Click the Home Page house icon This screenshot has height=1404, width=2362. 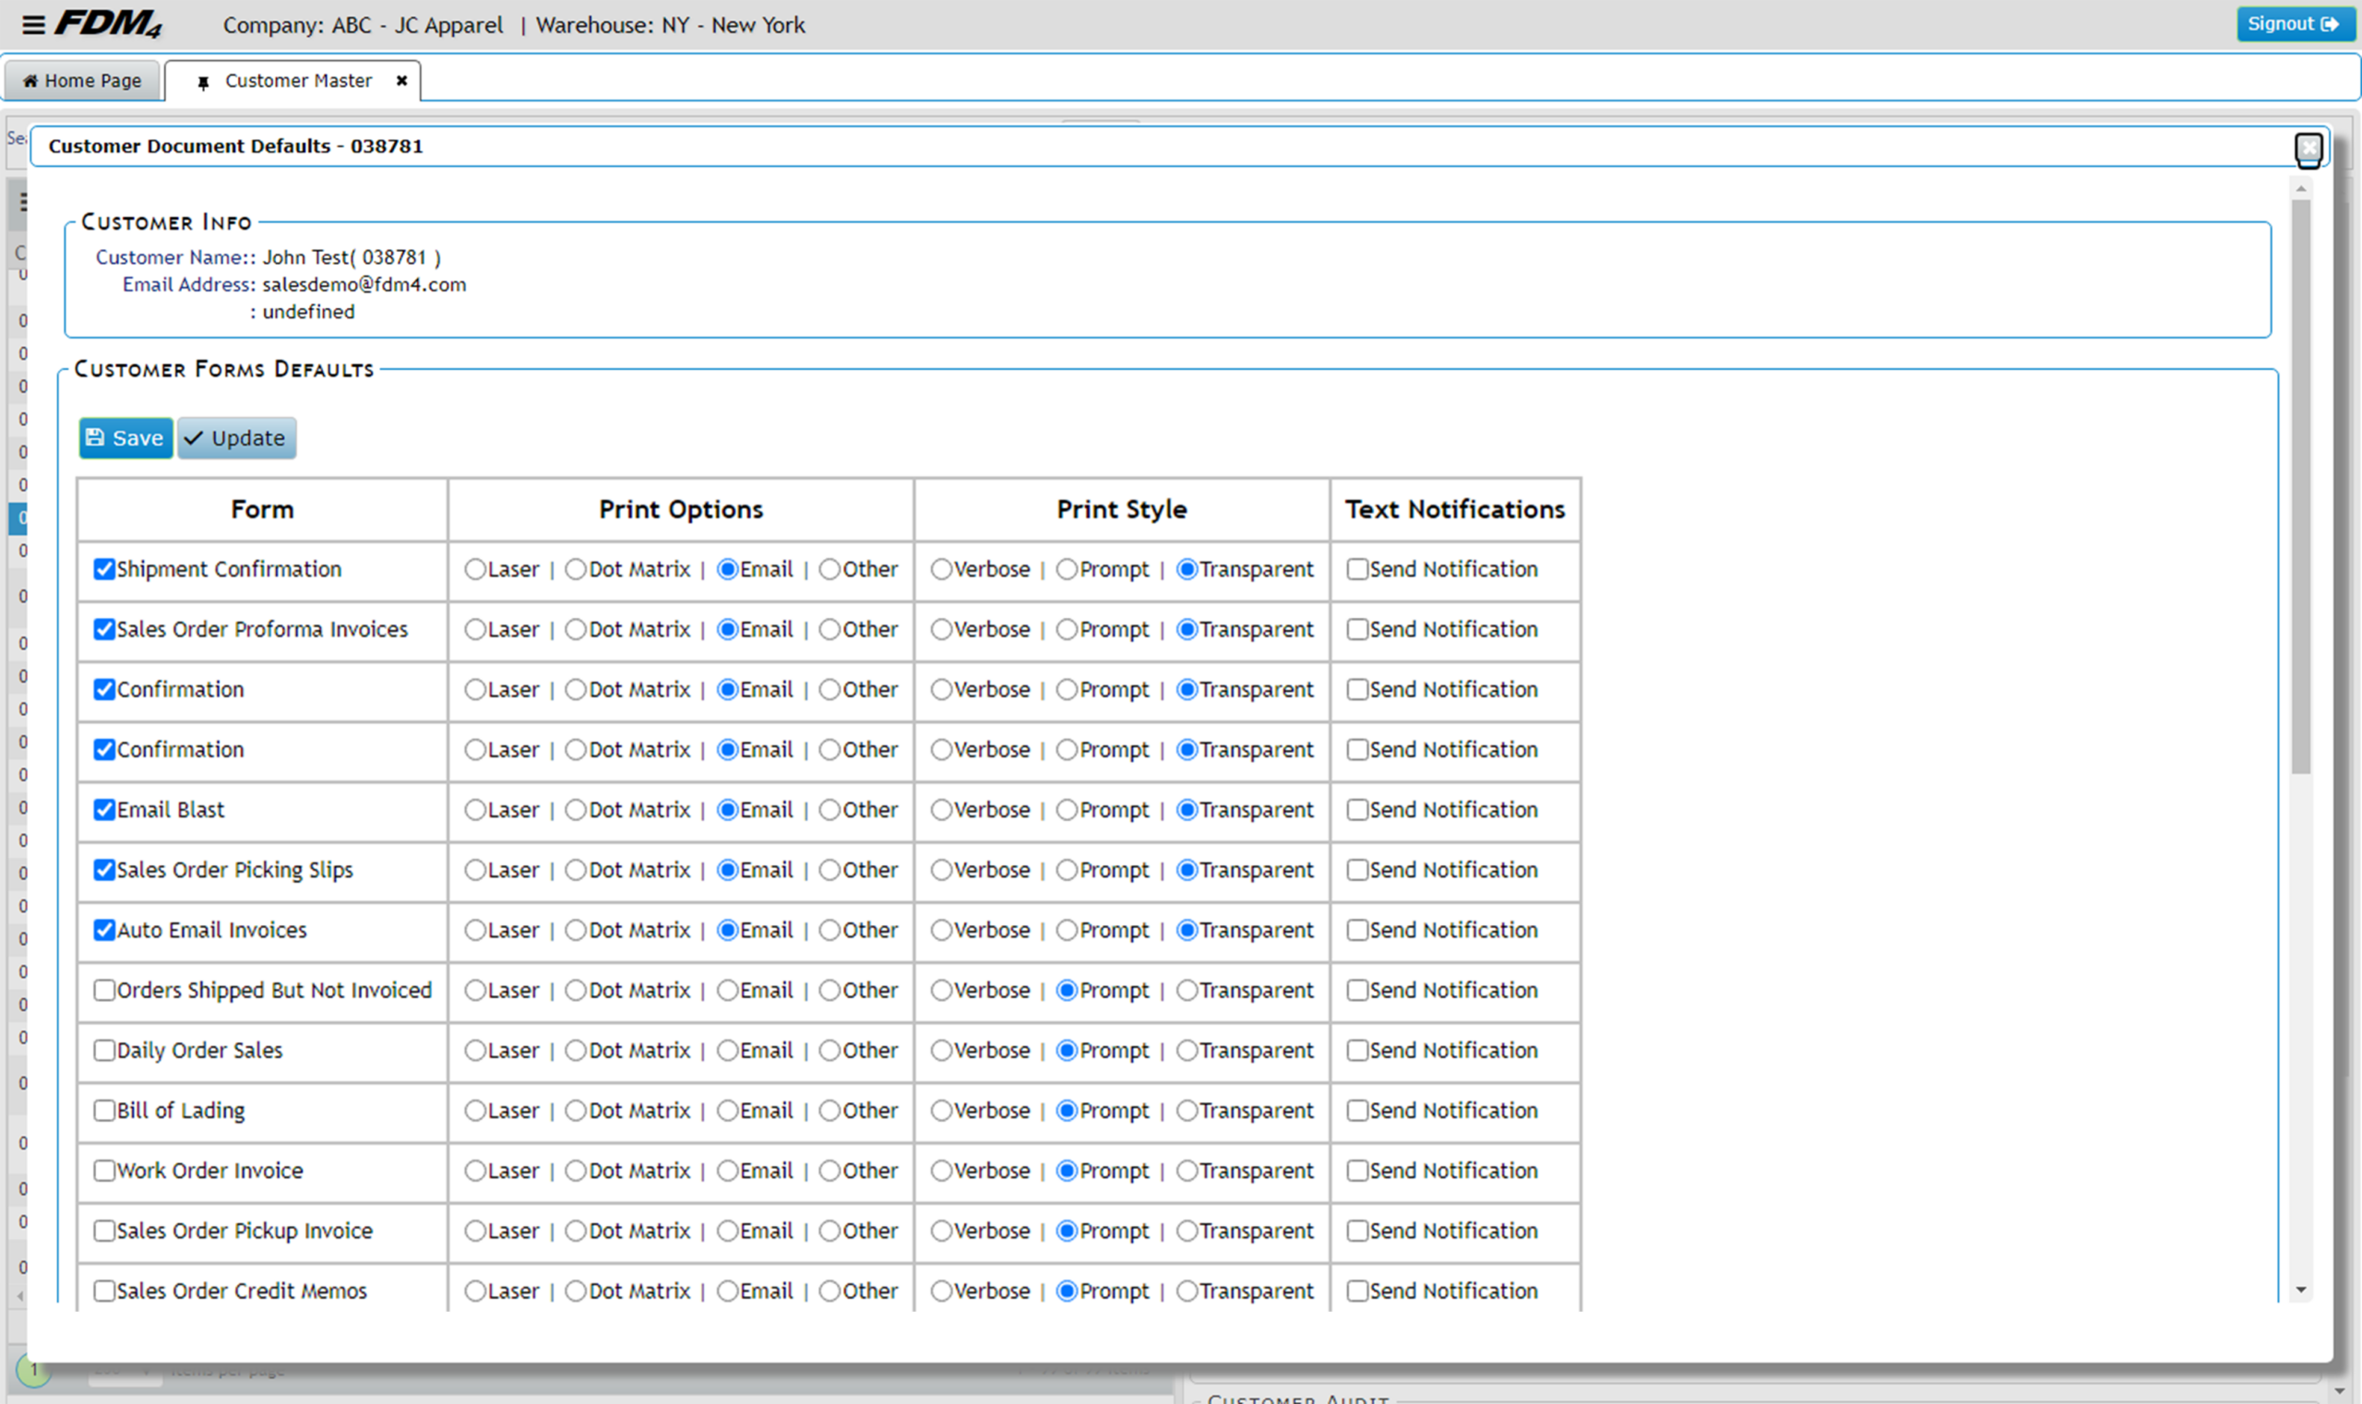[30, 80]
